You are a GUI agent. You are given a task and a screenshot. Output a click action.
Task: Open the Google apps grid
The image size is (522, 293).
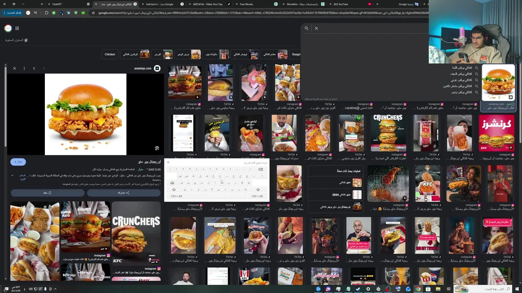coord(17,28)
